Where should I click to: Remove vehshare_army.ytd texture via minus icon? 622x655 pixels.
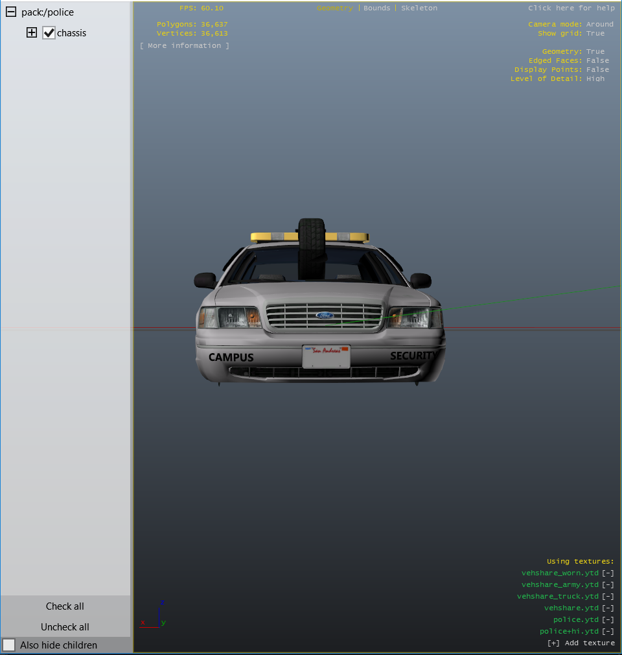coord(608,585)
